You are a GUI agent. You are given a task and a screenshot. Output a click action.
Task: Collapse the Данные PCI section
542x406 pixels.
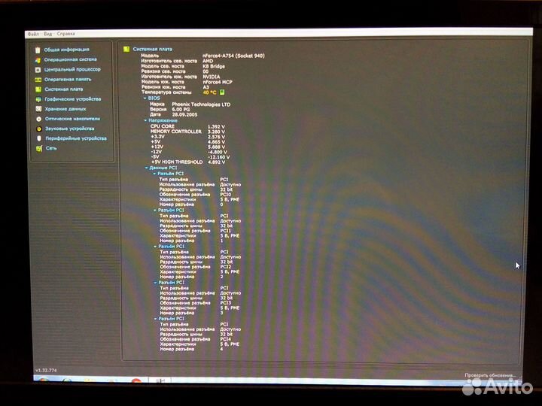146,168
